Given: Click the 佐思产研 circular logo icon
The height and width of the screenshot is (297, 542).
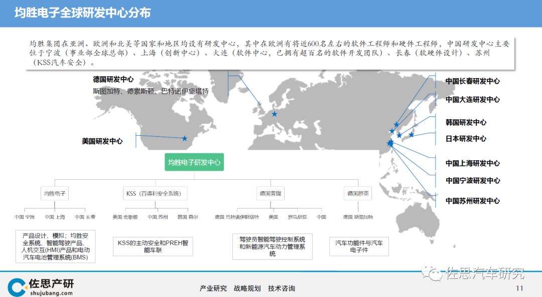Looking at the screenshot, I should tap(17, 287).
